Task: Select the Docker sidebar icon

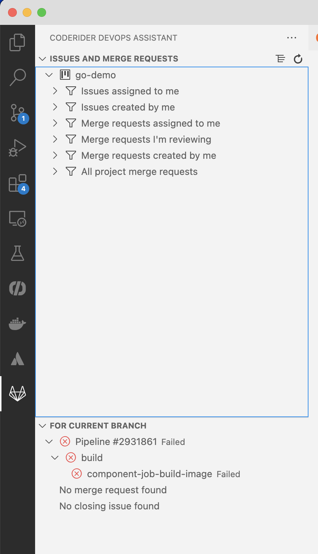Action: 17,323
